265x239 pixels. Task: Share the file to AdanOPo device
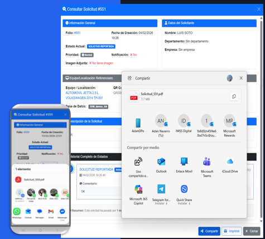point(138,125)
